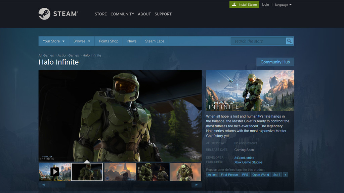The width and height of the screenshot is (344, 193).
Task: Click the Install Steam download button
Action: [x=244, y=5]
